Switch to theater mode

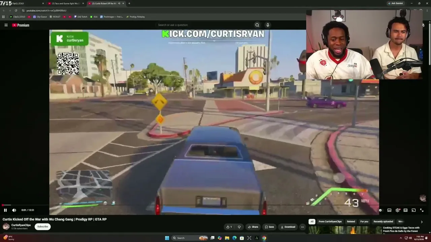(405, 210)
